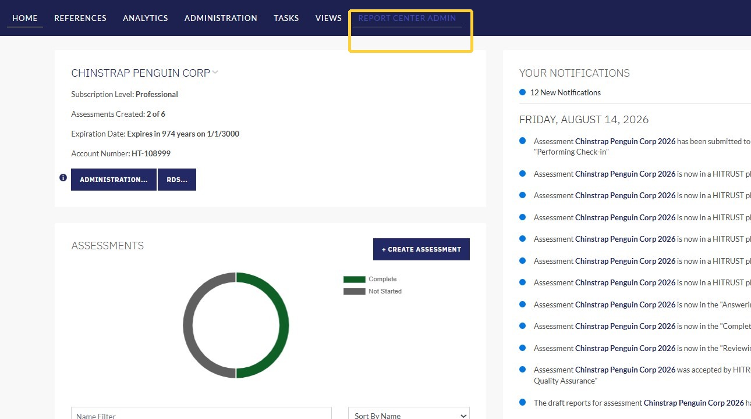Select the Tasks menu item
The image size is (751, 419).
pyautogui.click(x=286, y=18)
